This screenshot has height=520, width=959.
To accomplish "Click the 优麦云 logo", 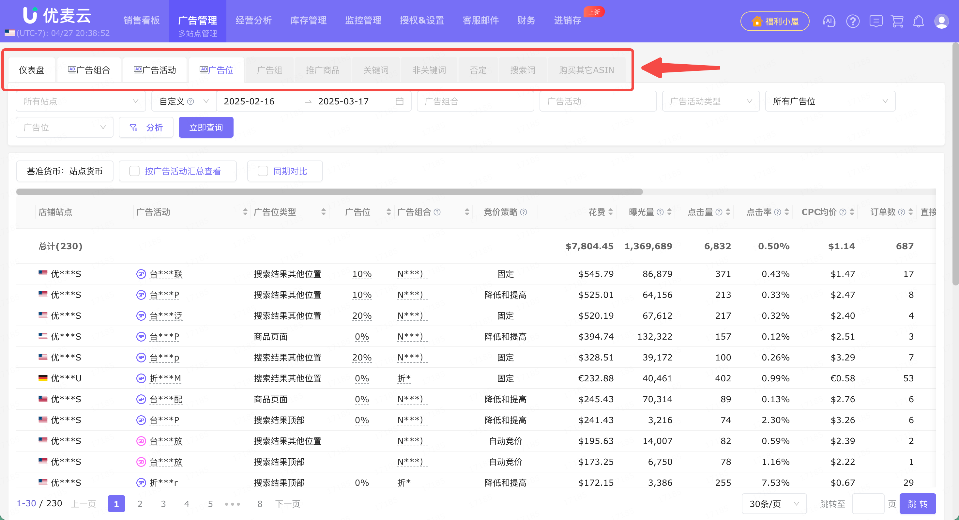I will pyautogui.click(x=57, y=16).
